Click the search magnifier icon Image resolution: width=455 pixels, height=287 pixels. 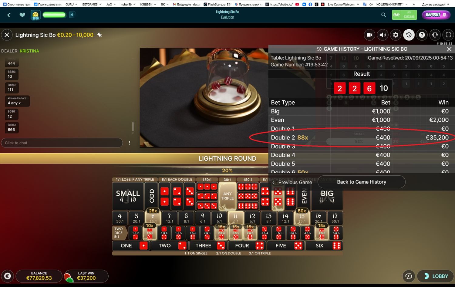tap(383, 15)
